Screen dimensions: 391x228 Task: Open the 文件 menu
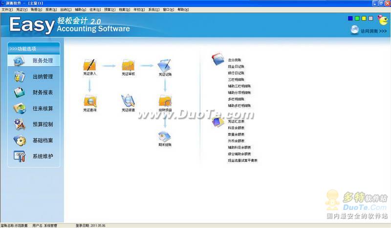pos(7,9)
